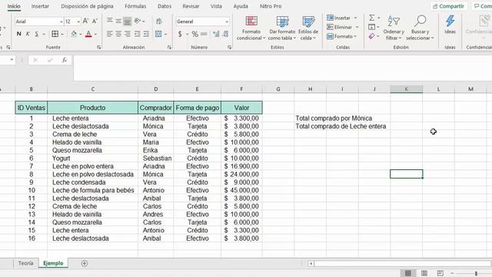
Task: Click the Compartir button
Action: point(448,6)
